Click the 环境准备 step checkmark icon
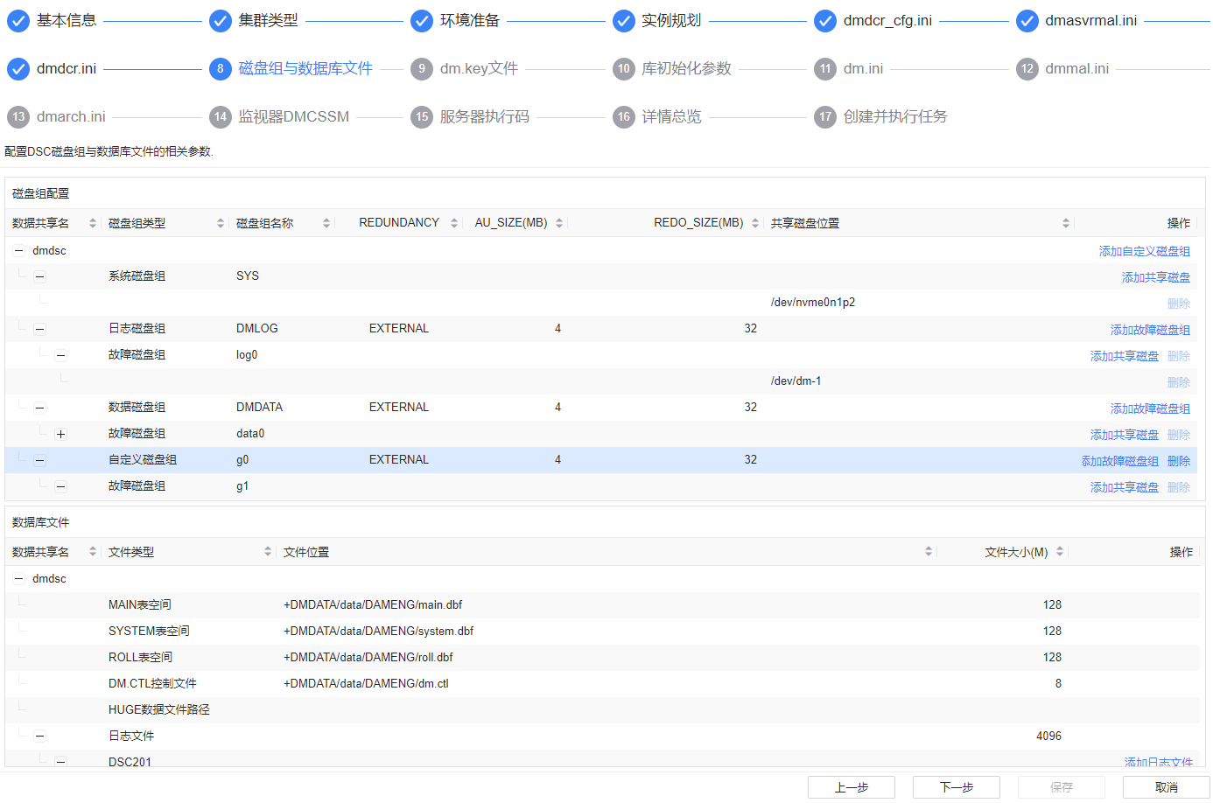This screenshot has width=1213, height=803. (422, 21)
